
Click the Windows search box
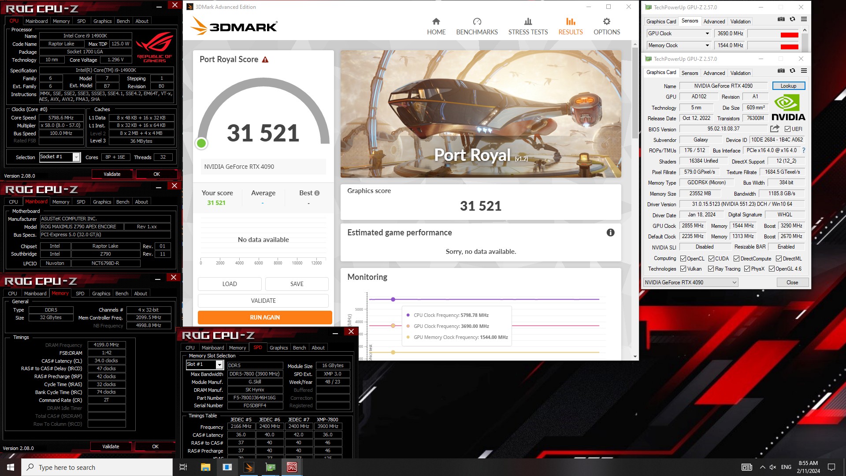click(97, 467)
